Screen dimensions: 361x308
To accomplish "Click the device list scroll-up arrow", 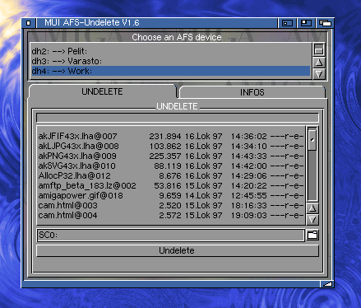I will point(318,63).
